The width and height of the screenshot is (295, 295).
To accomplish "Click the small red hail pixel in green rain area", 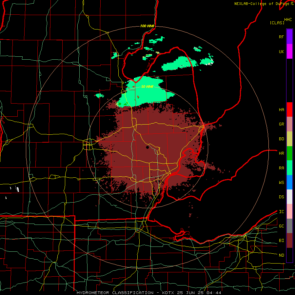I will [138, 97].
